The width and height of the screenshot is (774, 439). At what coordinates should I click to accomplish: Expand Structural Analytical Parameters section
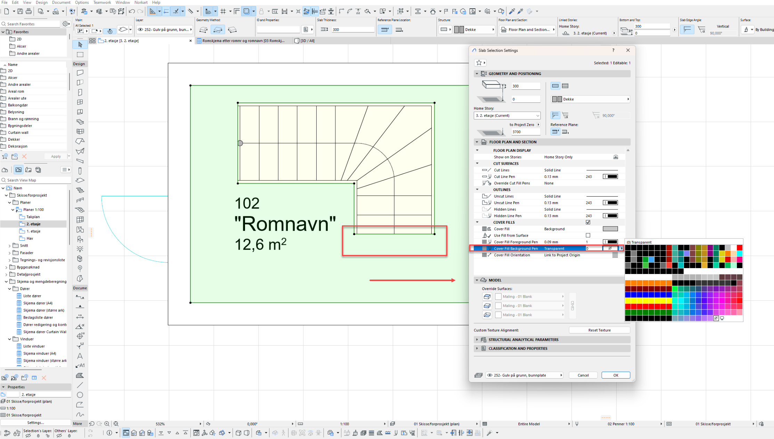pyautogui.click(x=477, y=340)
